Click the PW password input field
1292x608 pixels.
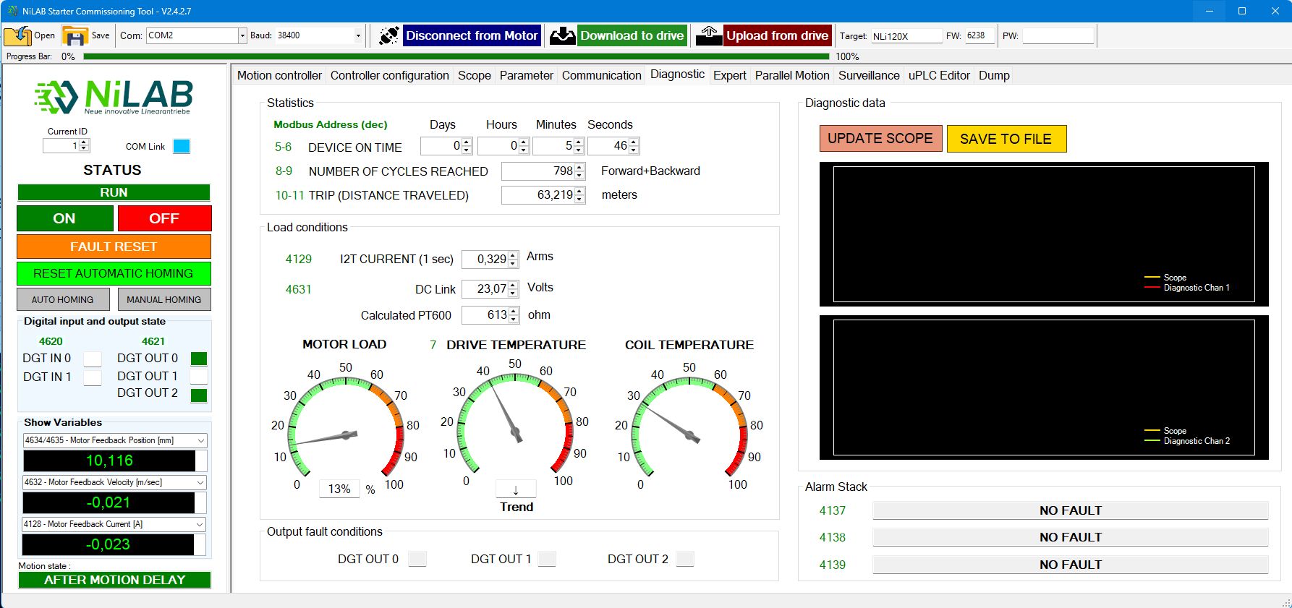click(x=1057, y=35)
